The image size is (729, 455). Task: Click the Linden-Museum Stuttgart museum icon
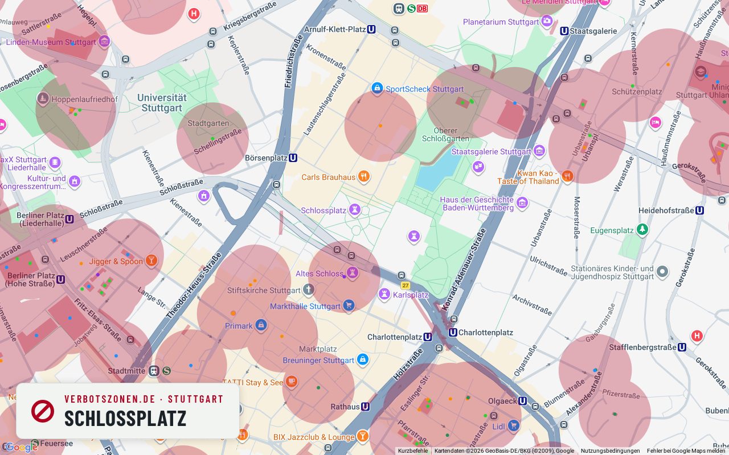[104, 42]
